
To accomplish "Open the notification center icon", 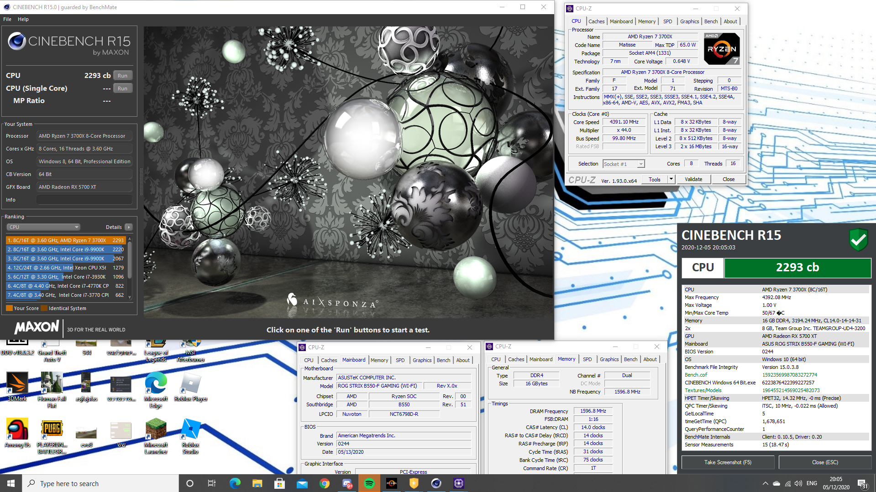I will click(862, 484).
